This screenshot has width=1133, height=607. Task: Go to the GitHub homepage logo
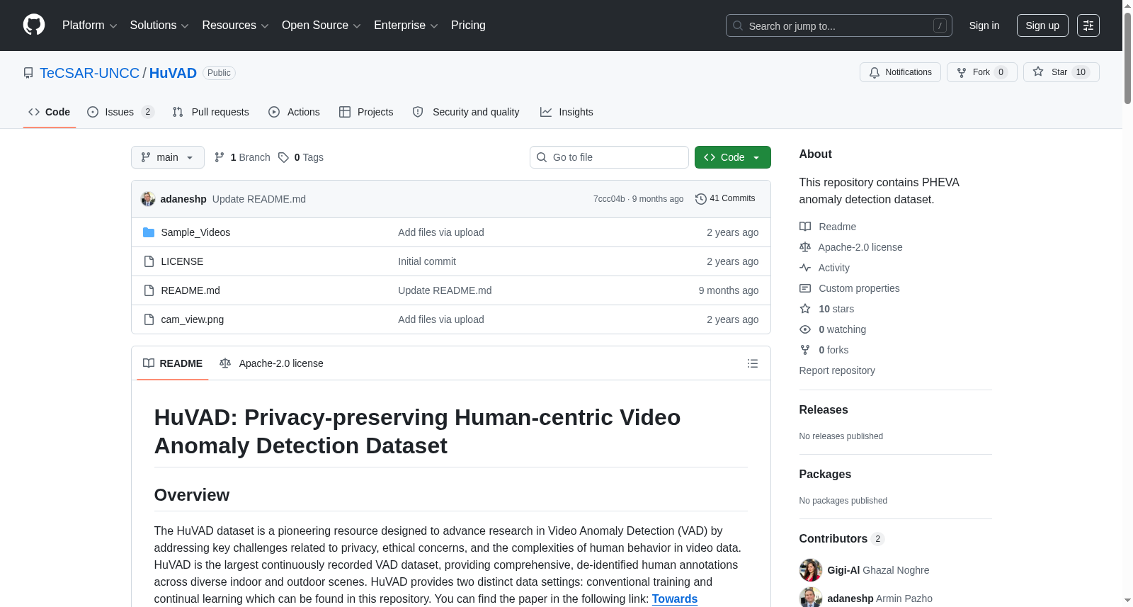(34, 25)
